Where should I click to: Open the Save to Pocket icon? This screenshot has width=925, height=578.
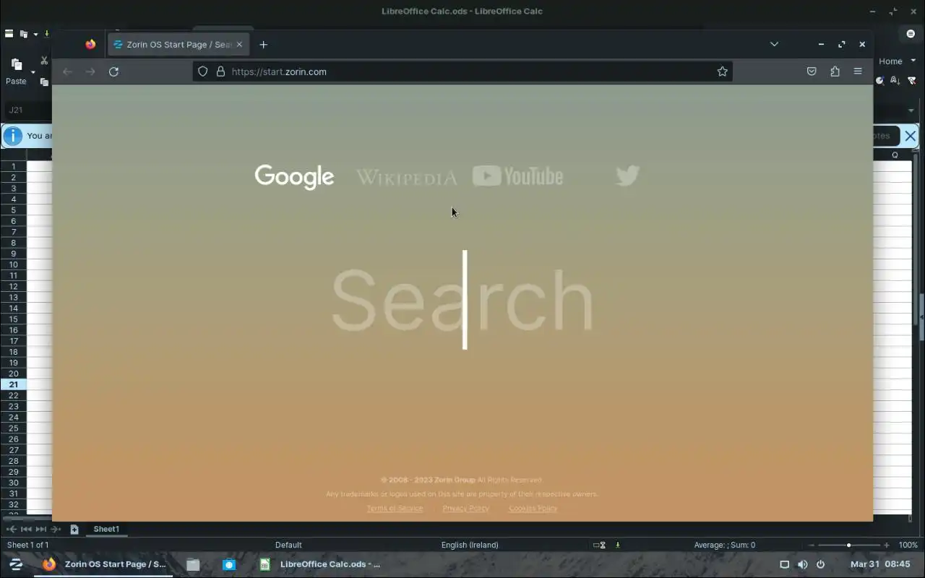point(812,72)
